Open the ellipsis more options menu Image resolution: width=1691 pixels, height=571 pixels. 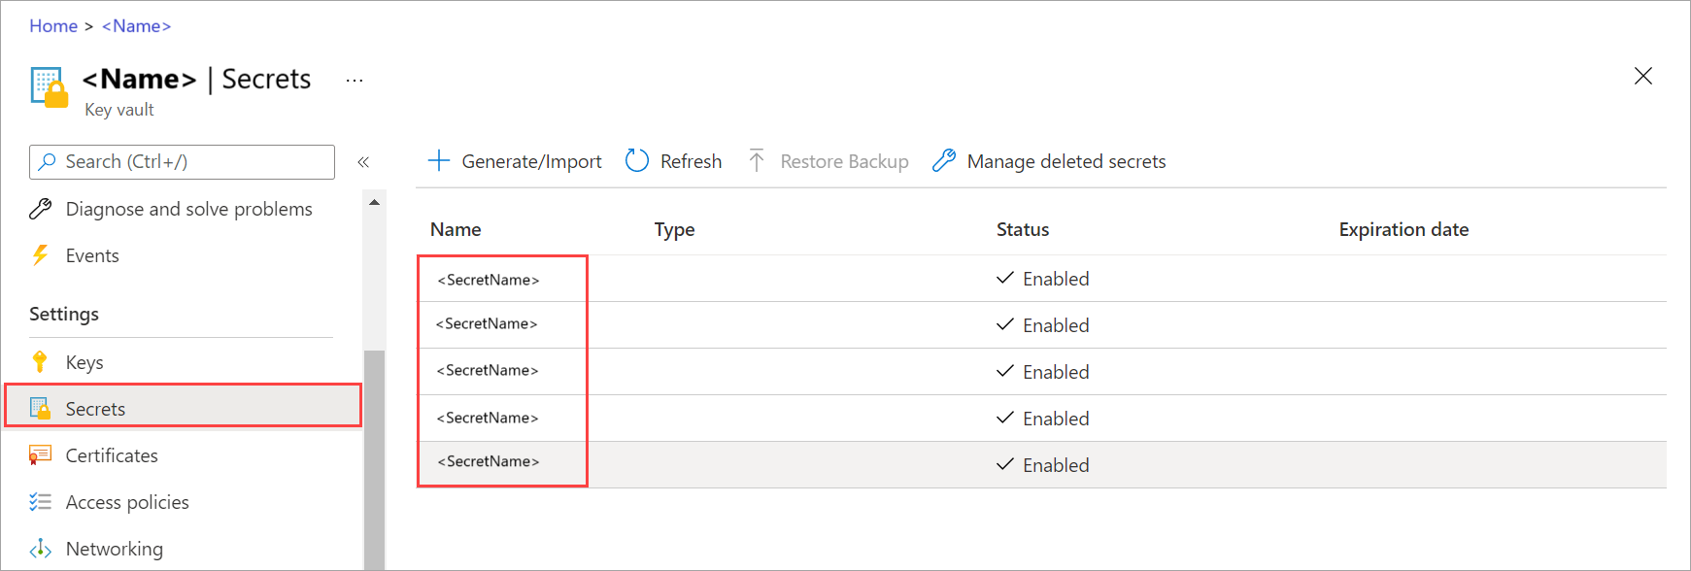click(355, 81)
